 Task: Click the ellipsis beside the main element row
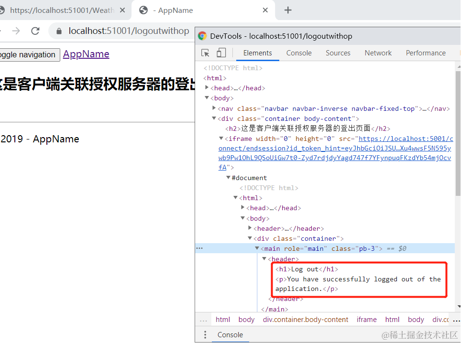pos(199,248)
